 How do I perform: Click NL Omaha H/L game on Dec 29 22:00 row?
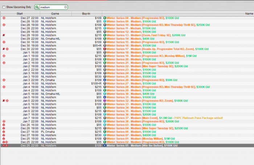pyautogui.click(x=50, y=39)
